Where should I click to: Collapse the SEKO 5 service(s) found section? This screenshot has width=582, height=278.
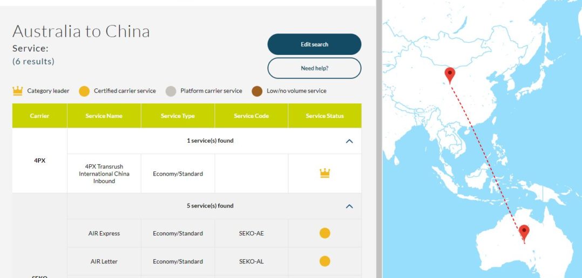point(349,206)
